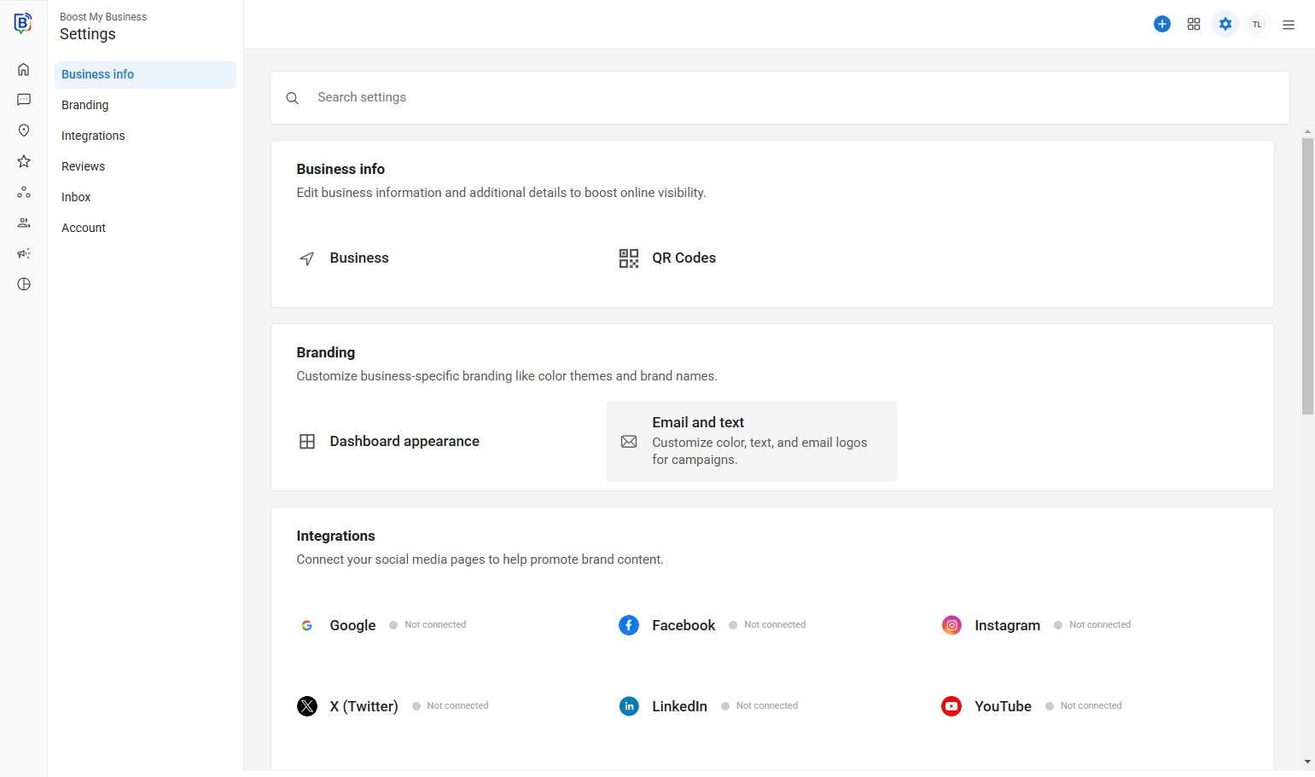Open the apps grid icon

[x=1194, y=24]
